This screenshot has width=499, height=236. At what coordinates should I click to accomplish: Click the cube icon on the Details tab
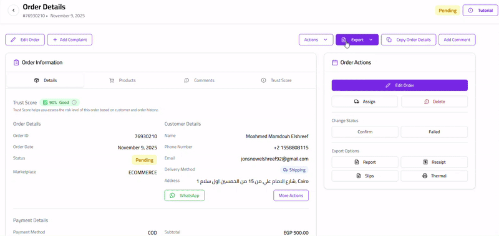[36, 80]
